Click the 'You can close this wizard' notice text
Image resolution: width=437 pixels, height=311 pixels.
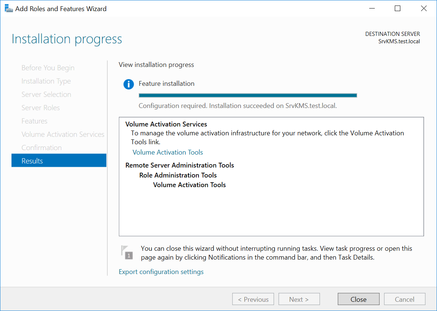(x=277, y=253)
